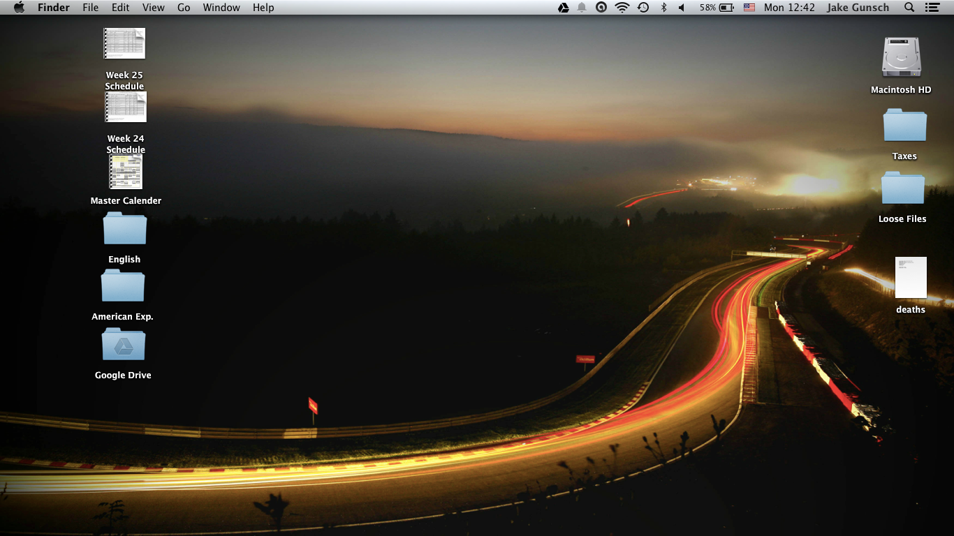Select the Macintosh HD drive icon
Screen dimensions: 954x536
901,57
